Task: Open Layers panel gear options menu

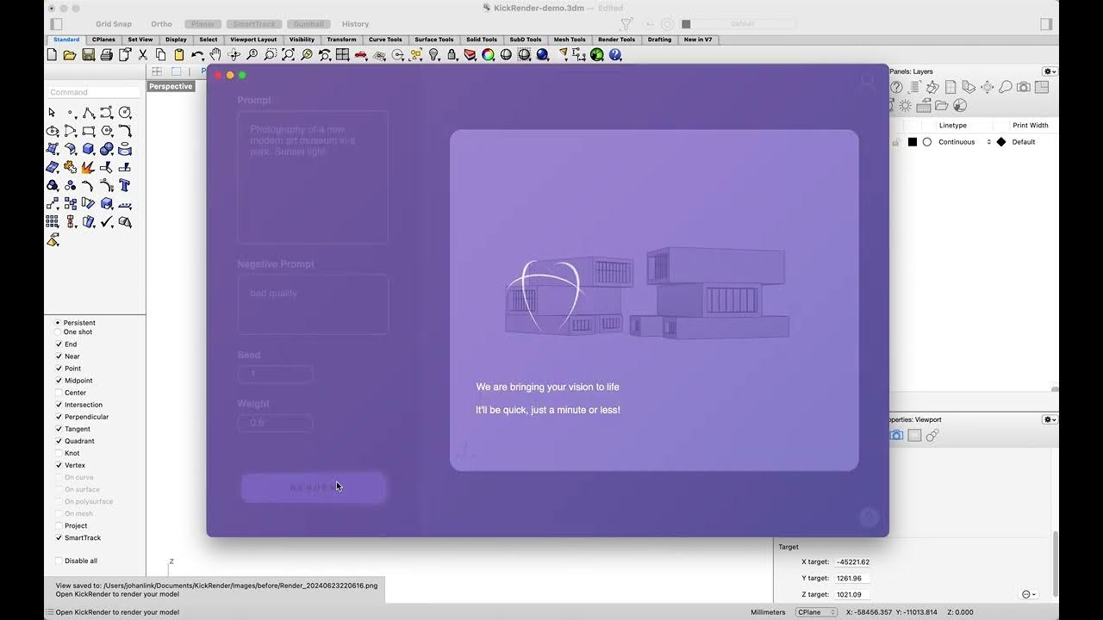Action: [1050, 71]
